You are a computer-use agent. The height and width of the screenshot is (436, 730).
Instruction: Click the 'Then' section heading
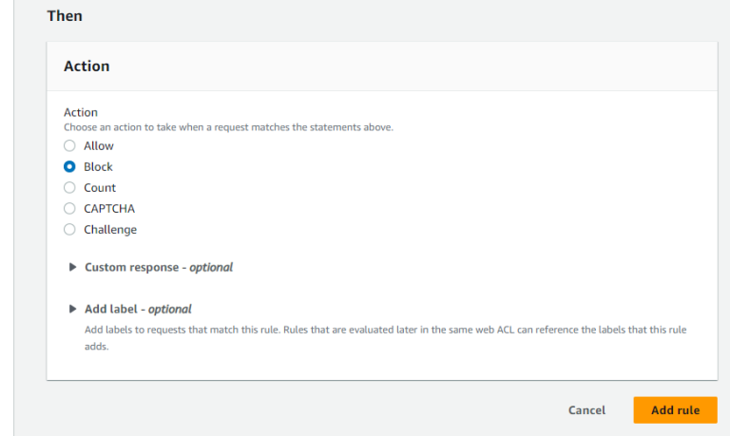tap(64, 16)
